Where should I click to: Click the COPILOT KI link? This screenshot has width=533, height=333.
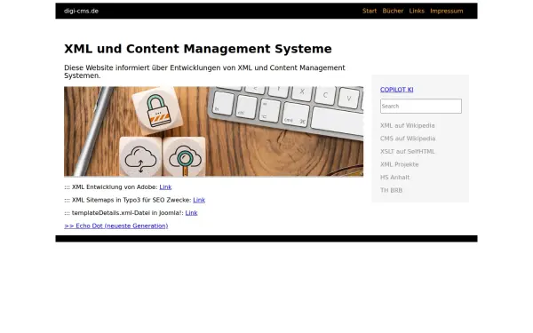coord(397,90)
